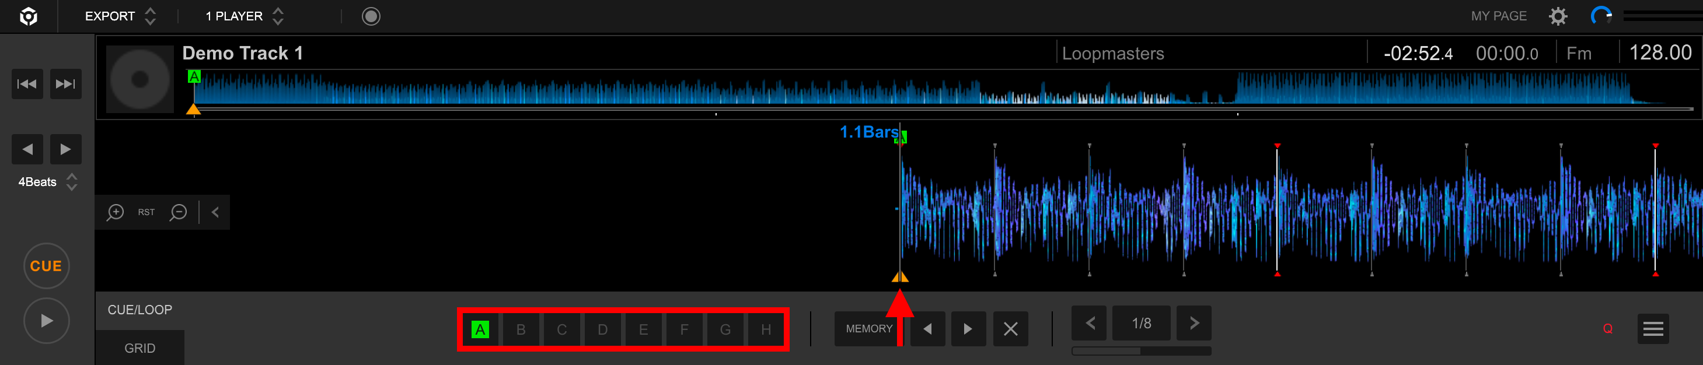
Task: Open the hamburger list menu
Action: point(1653,329)
